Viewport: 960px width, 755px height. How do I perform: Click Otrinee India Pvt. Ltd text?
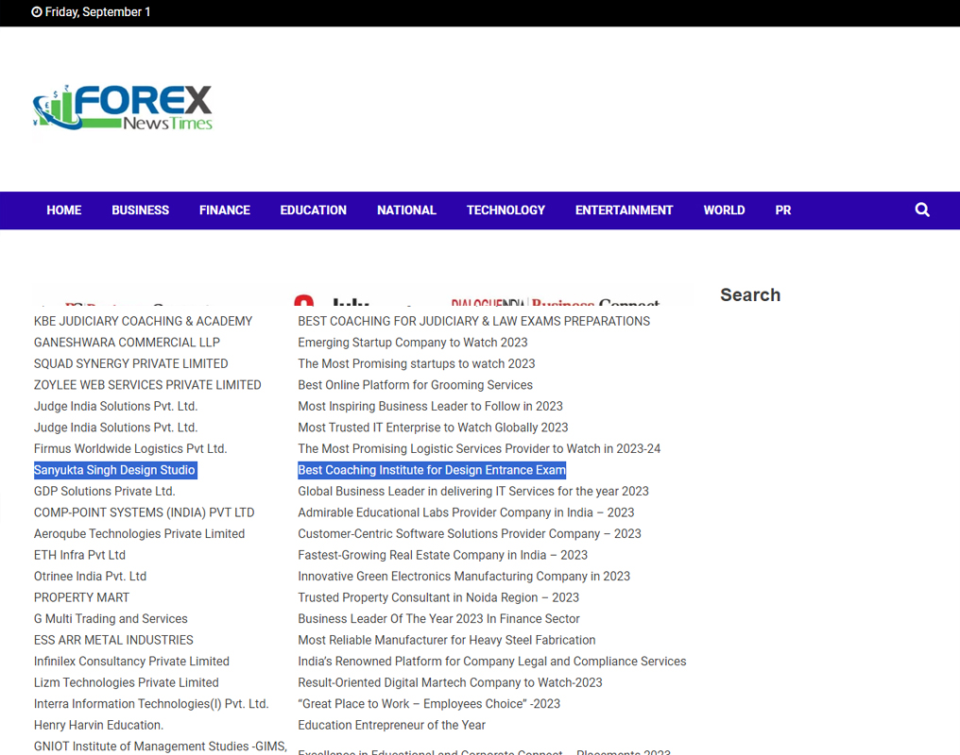[x=90, y=577]
